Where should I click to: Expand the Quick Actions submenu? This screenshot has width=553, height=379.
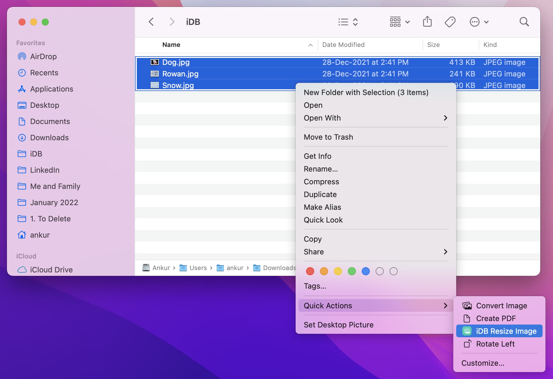[x=376, y=306]
